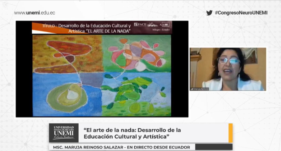Click the FACE logo in slide header
The height and width of the screenshot is (151, 281).
coord(140,25)
